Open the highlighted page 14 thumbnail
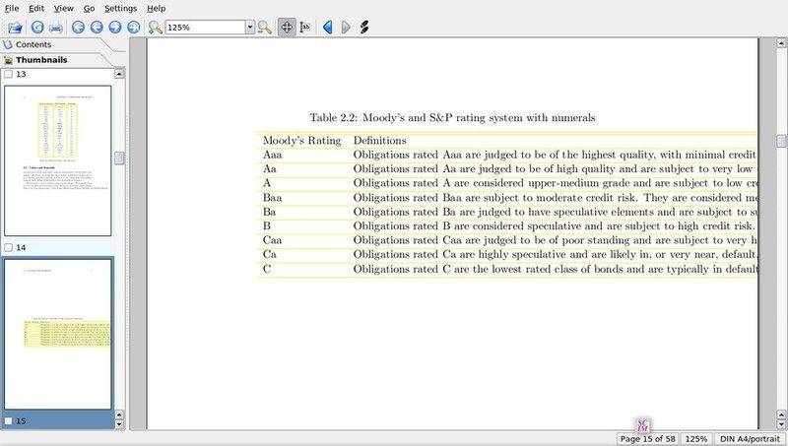Screen dimensions: 788x446 coord(58,334)
